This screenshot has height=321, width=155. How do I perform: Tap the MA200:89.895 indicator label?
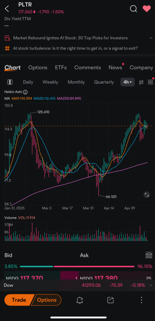point(69,99)
